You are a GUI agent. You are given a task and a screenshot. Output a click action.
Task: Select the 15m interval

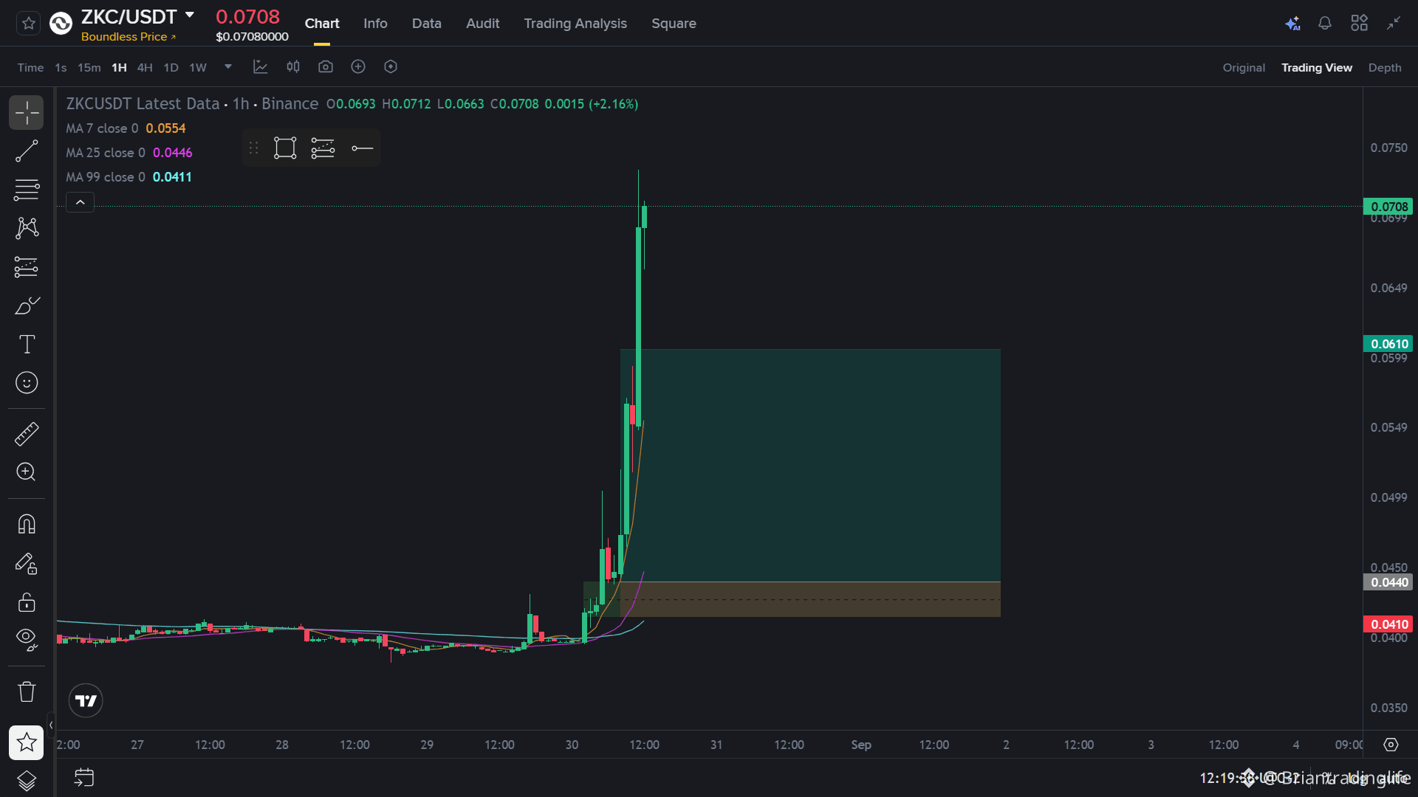[89, 68]
